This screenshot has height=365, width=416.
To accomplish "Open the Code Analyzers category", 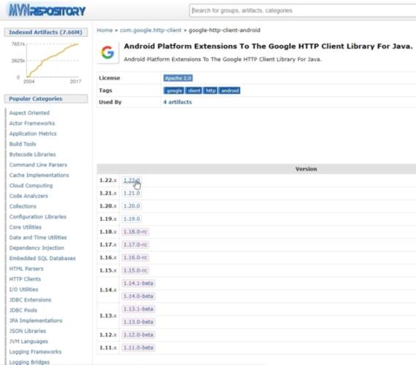I will pyautogui.click(x=28, y=196).
